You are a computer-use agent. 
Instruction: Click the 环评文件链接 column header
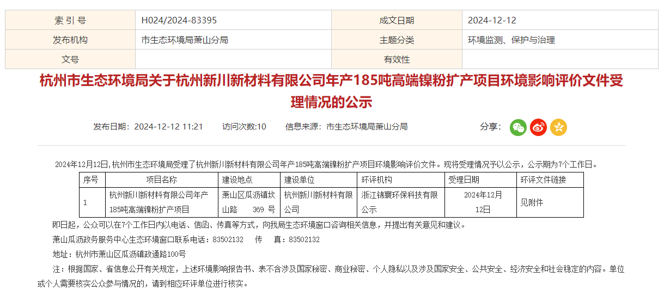coord(543,180)
